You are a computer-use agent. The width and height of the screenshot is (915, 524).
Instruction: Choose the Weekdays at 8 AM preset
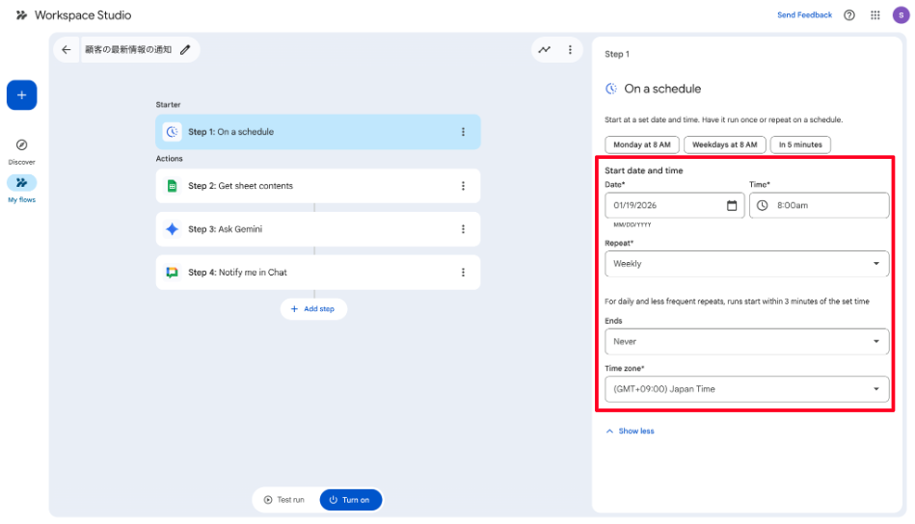click(724, 144)
